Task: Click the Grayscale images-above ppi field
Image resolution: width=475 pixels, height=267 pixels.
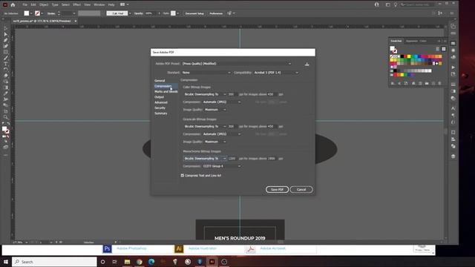Action: click(x=272, y=127)
